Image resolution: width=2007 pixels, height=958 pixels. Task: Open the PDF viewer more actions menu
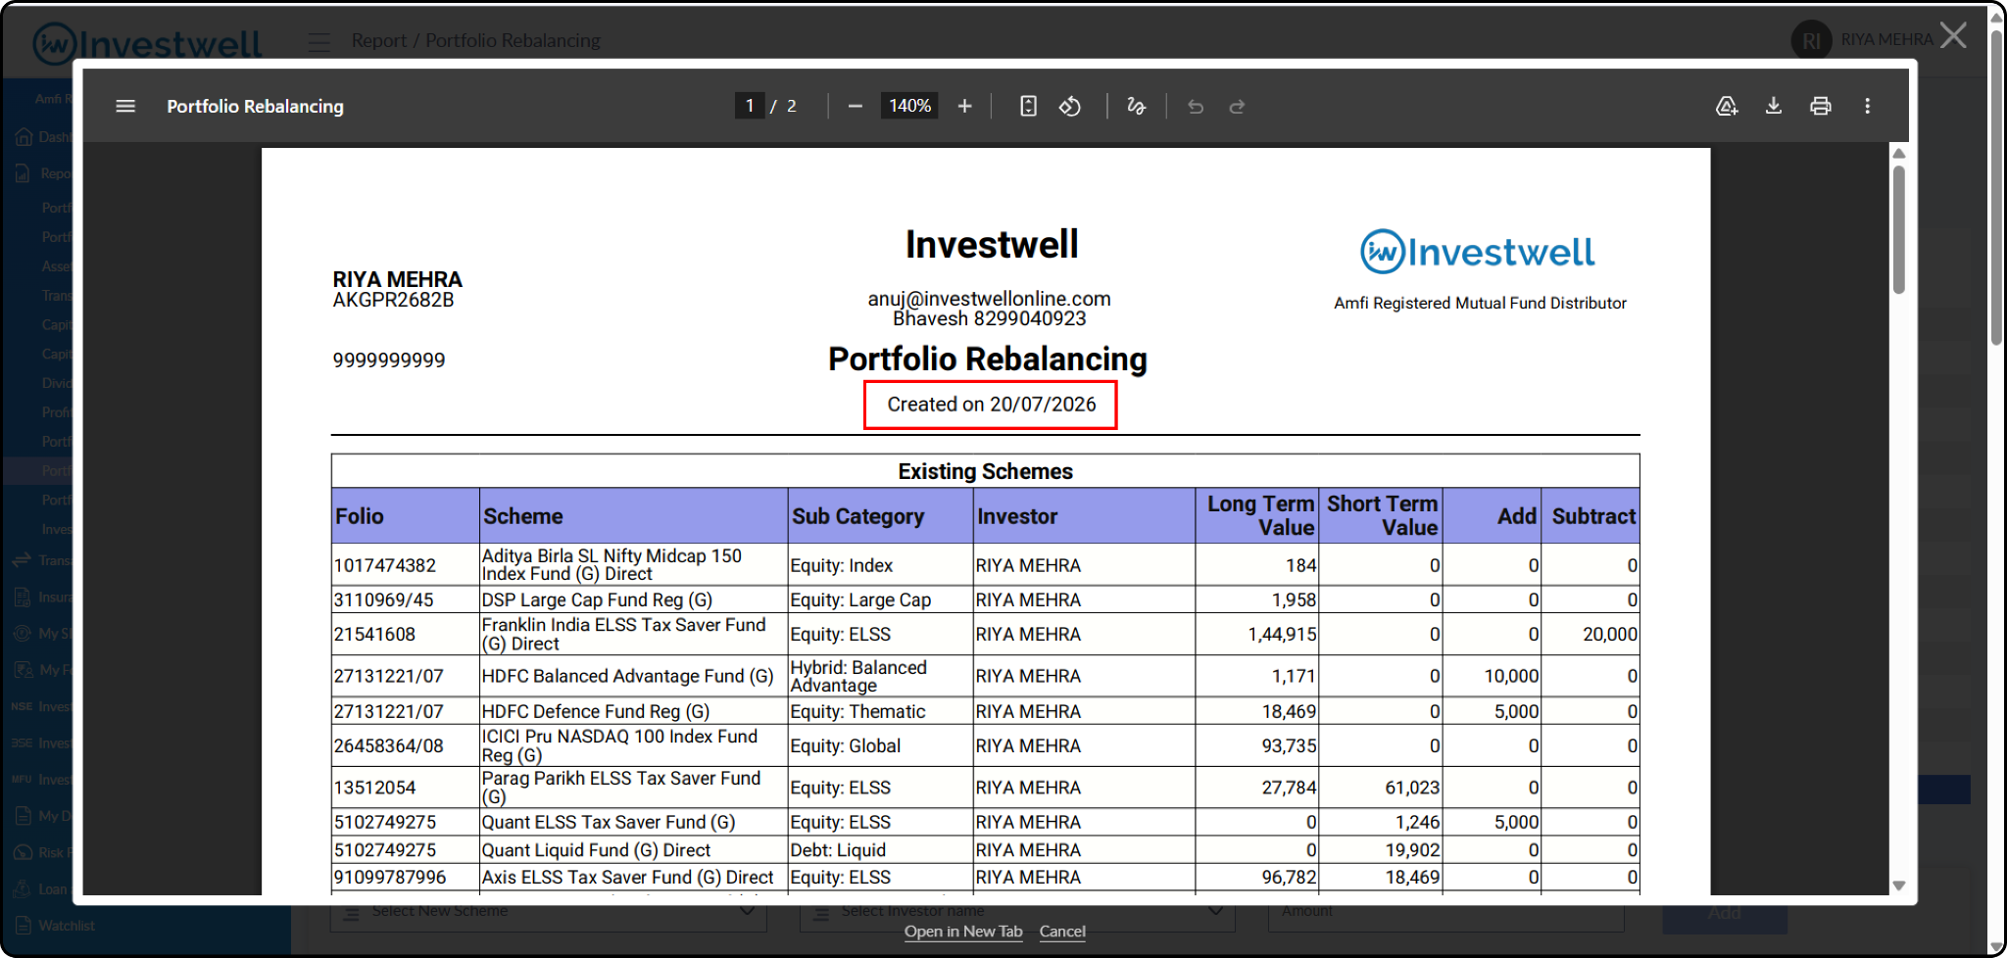click(1868, 106)
